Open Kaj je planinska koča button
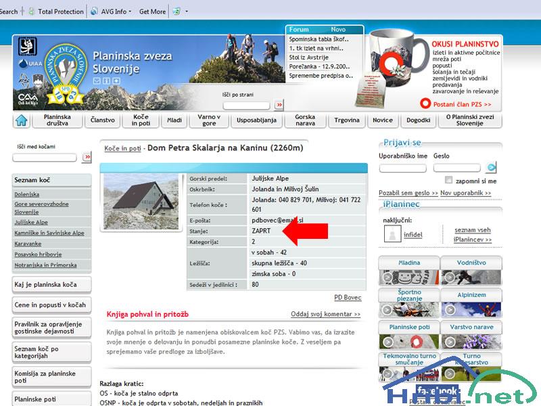This screenshot has width=541, height=406. 52,285
